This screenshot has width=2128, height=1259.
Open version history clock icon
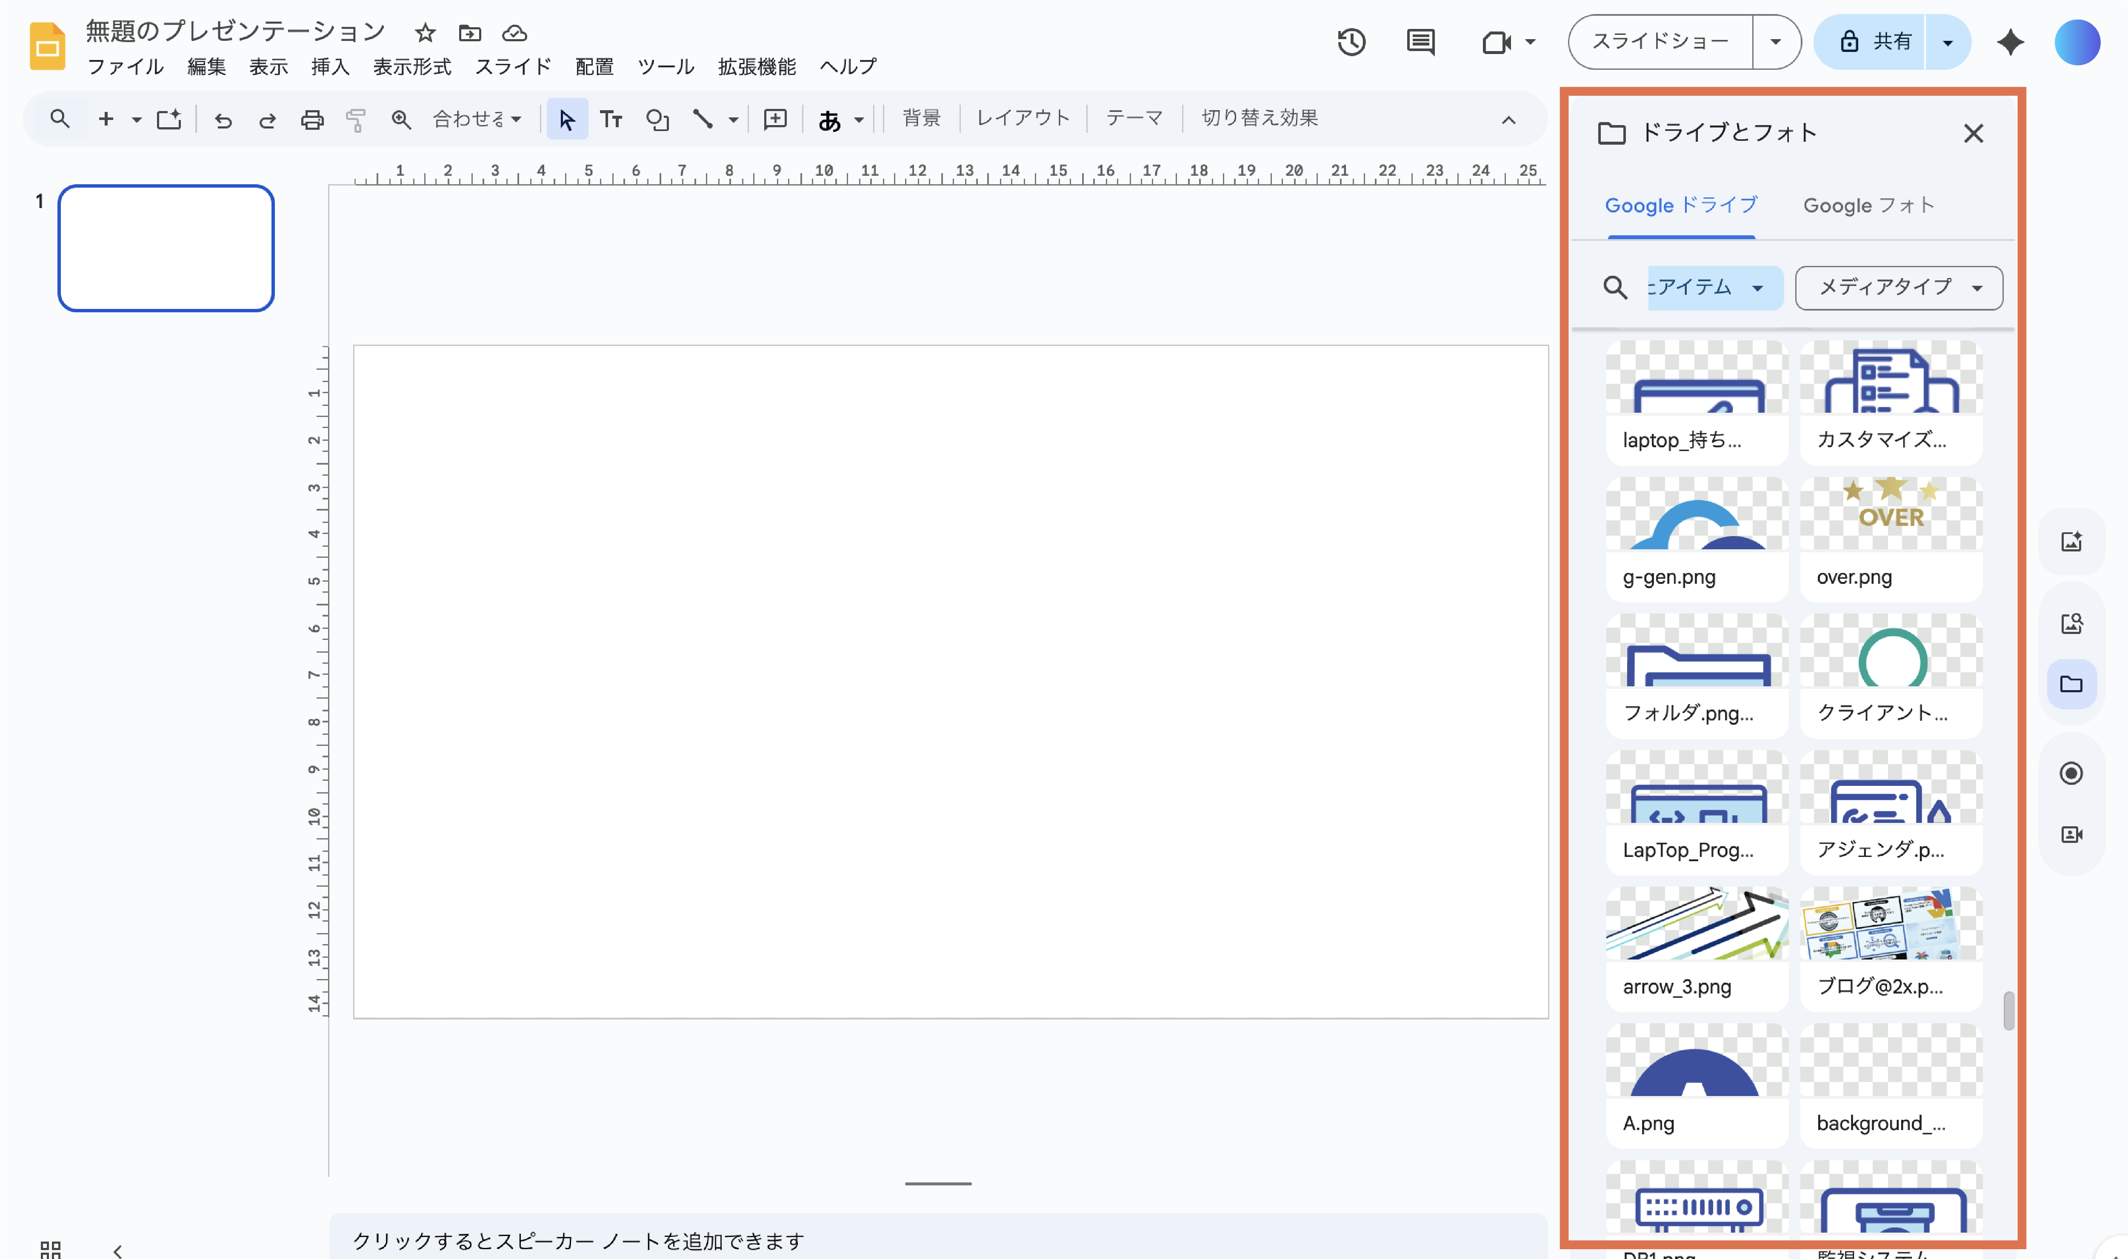[1351, 42]
